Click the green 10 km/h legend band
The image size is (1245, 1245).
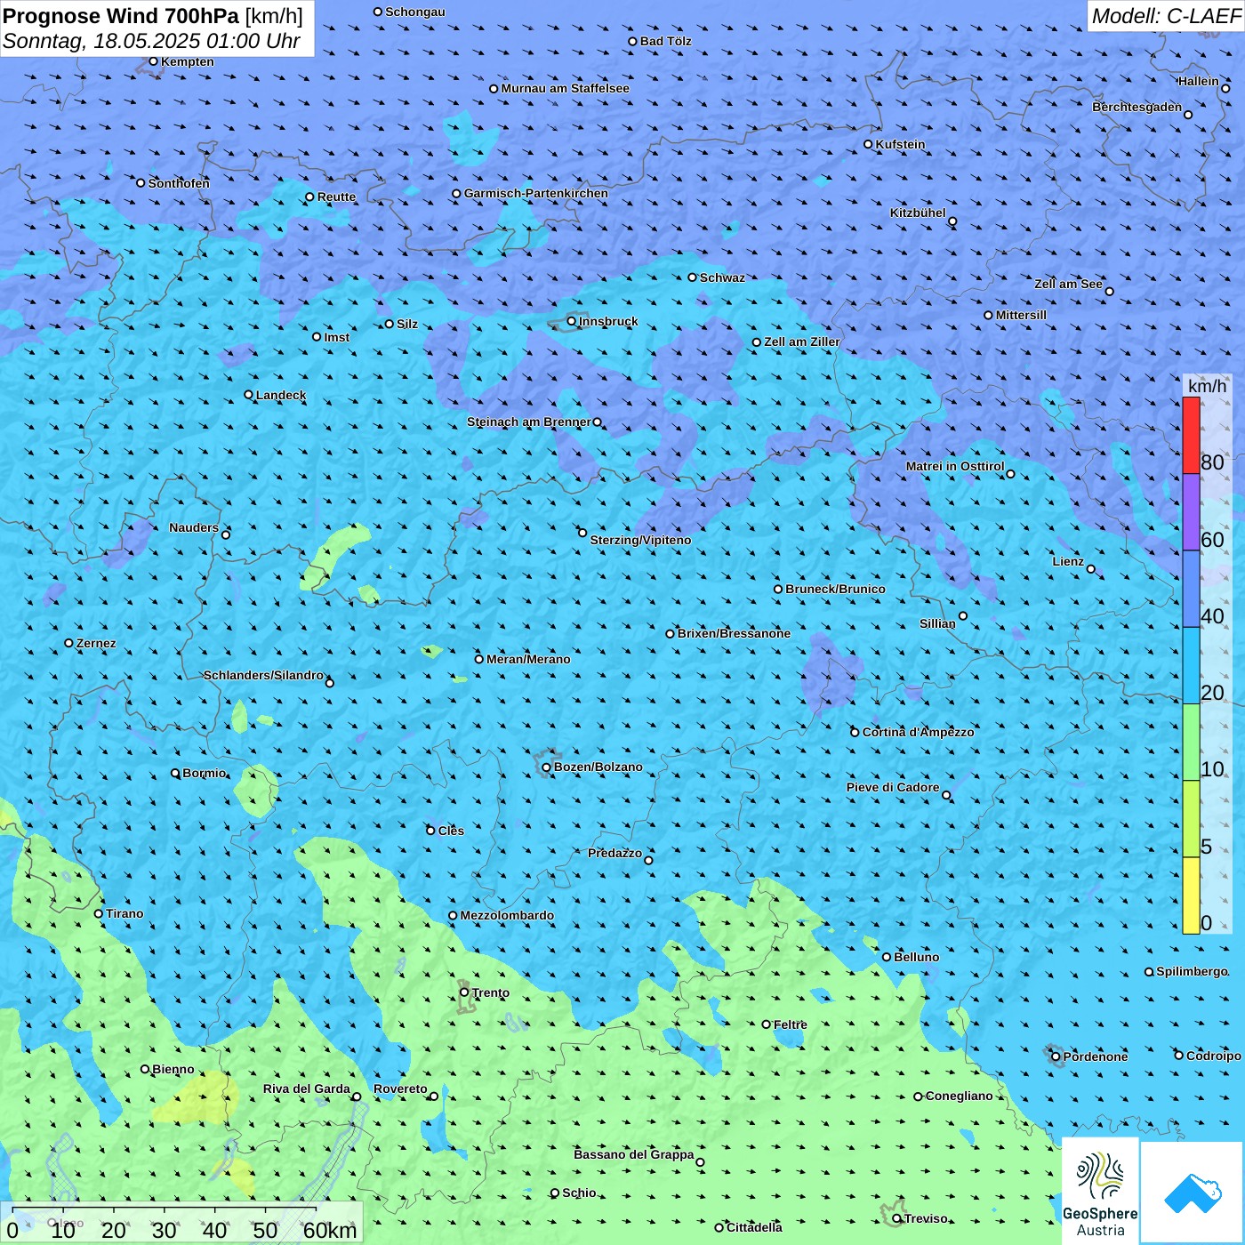click(1191, 743)
